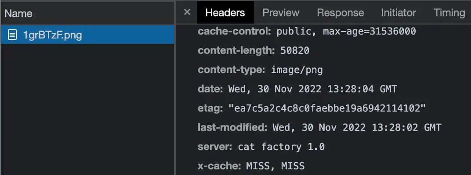Open the Preview tab
The height and width of the screenshot is (175, 471).
tap(281, 12)
